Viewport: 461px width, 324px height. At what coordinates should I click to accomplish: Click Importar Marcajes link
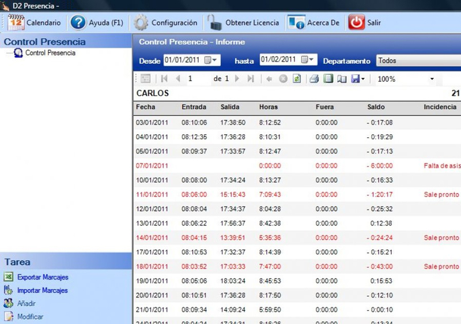coord(42,291)
